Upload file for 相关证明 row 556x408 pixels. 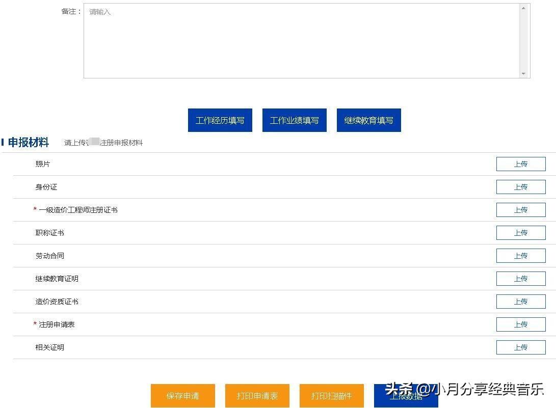(520, 347)
